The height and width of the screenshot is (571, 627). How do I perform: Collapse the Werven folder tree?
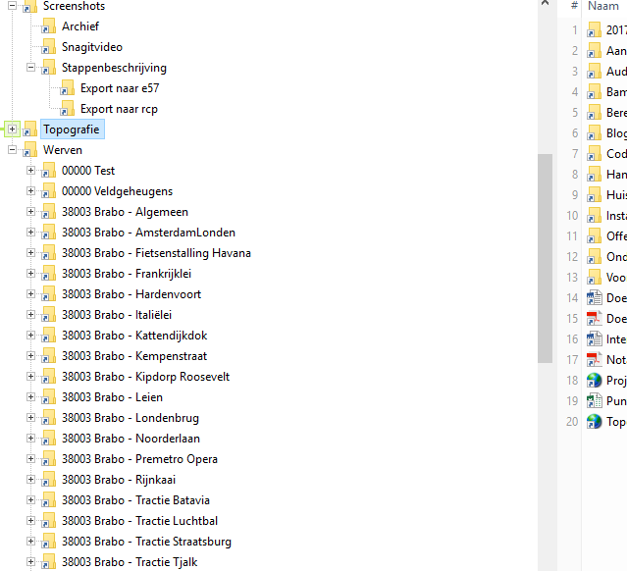pos(12,150)
